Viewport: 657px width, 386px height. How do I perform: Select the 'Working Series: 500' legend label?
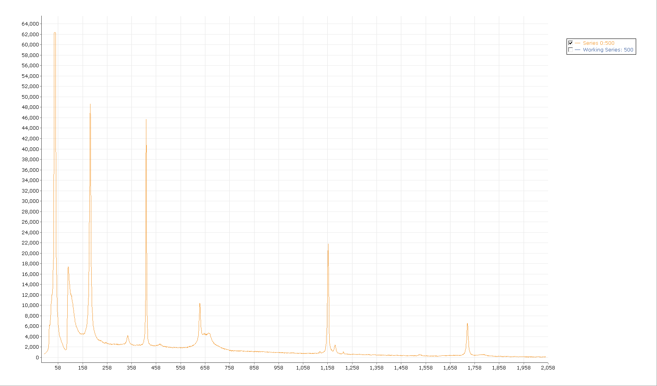(x=608, y=50)
